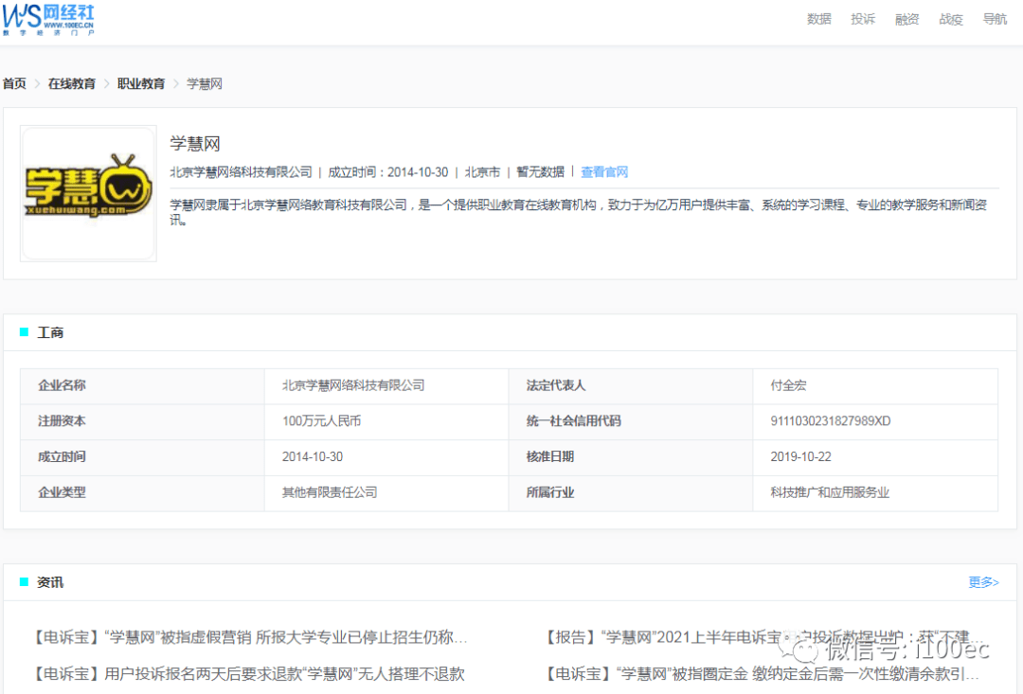
Task: Select the 战疫 navigation item
Action: click(950, 19)
